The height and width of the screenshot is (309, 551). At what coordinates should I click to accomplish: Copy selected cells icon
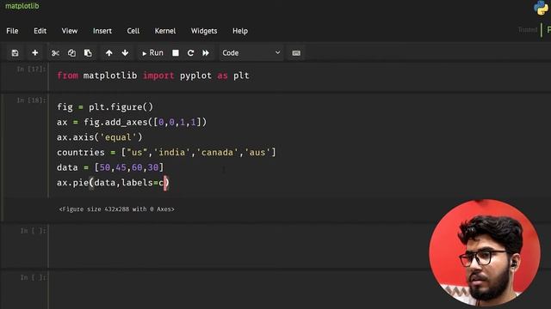71,53
